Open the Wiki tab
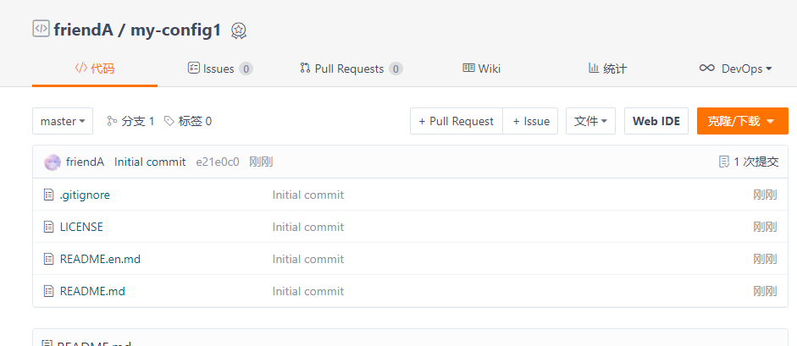Screen dimensions: 797x346 (x=481, y=69)
